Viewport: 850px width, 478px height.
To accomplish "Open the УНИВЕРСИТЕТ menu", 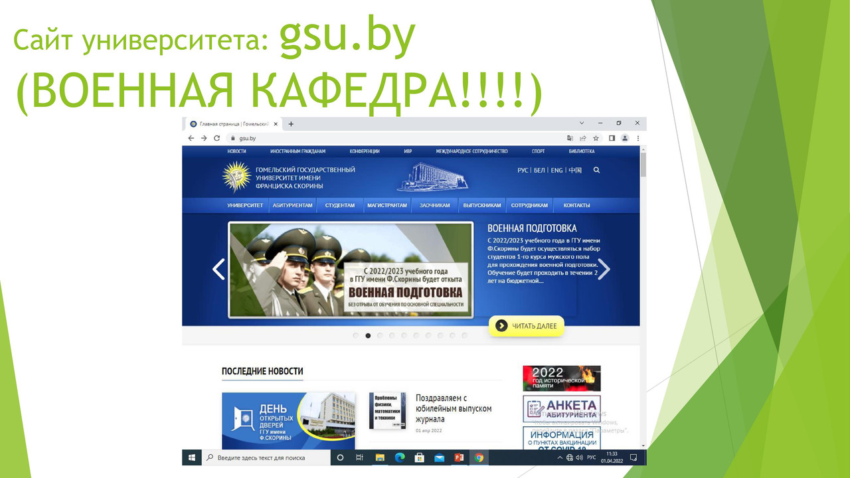I will pyautogui.click(x=245, y=205).
